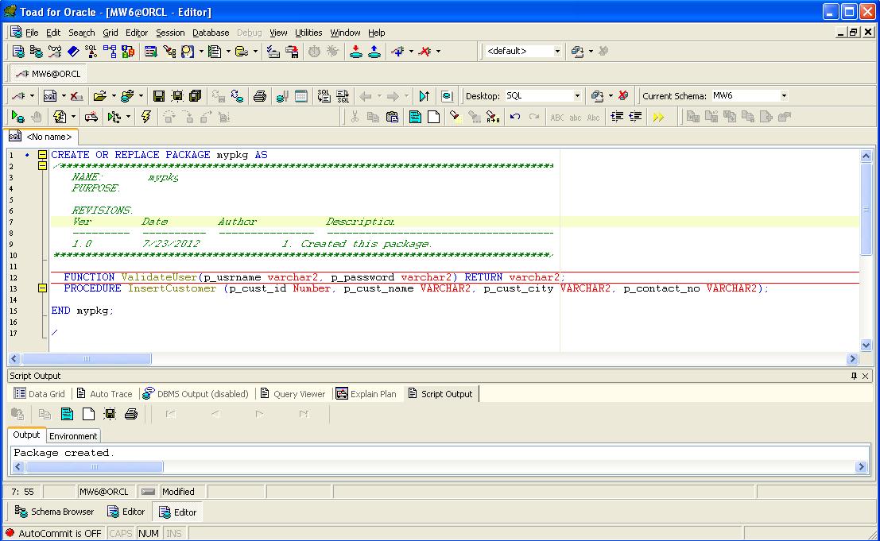Click the Undo arrow icon

point(514,117)
